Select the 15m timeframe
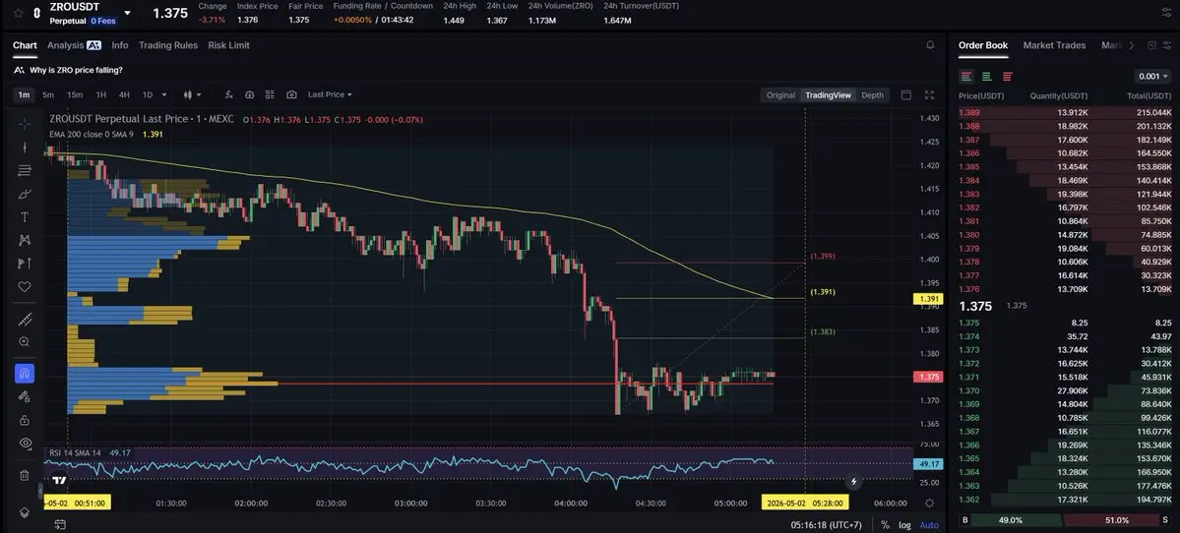This screenshot has height=533, width=1180. [75, 94]
